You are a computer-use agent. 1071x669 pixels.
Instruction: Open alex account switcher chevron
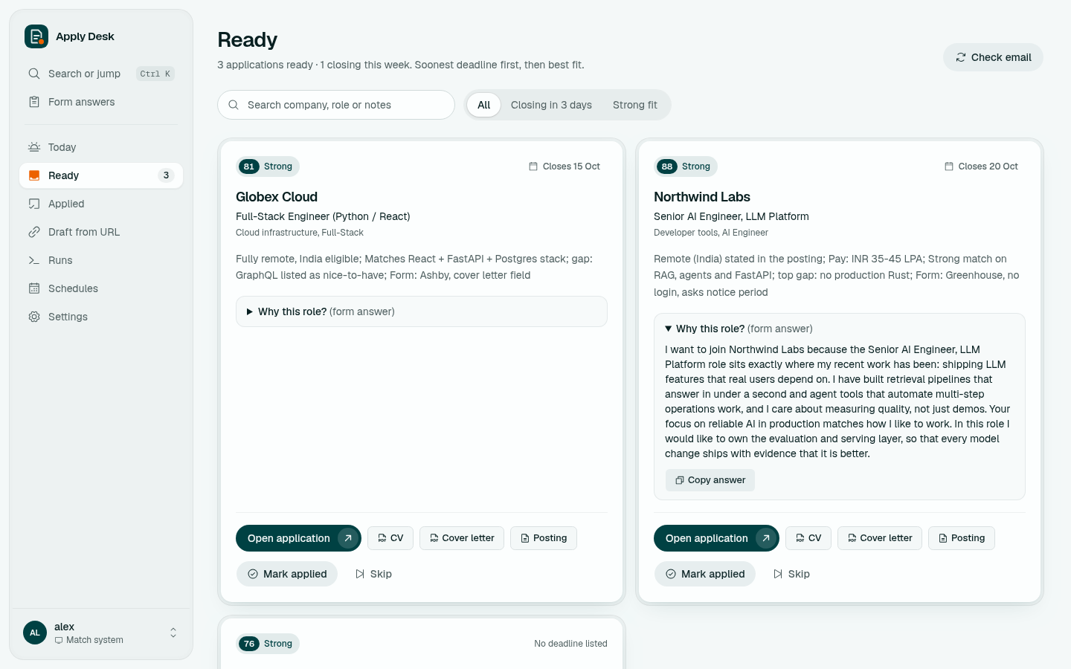[173, 633]
